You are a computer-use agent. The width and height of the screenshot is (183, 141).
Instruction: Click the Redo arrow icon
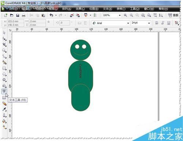click(61, 15)
